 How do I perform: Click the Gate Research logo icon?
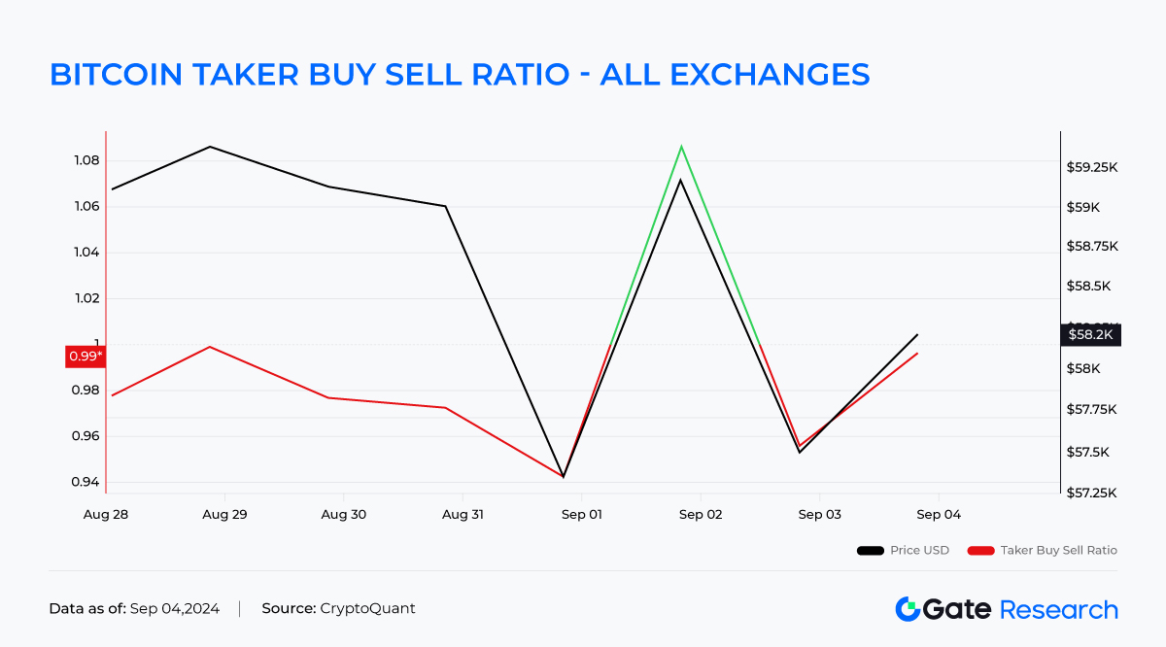[x=908, y=609]
